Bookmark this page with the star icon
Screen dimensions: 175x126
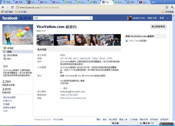(x=167, y=7)
